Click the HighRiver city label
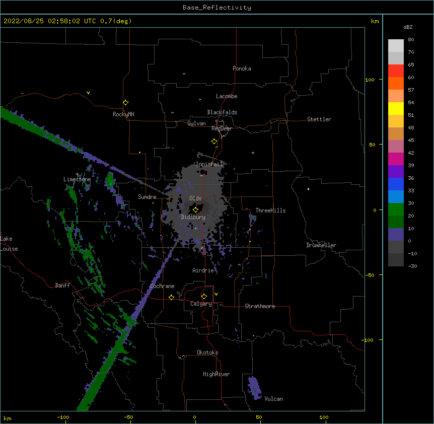The width and height of the screenshot is (434, 424). (216, 374)
